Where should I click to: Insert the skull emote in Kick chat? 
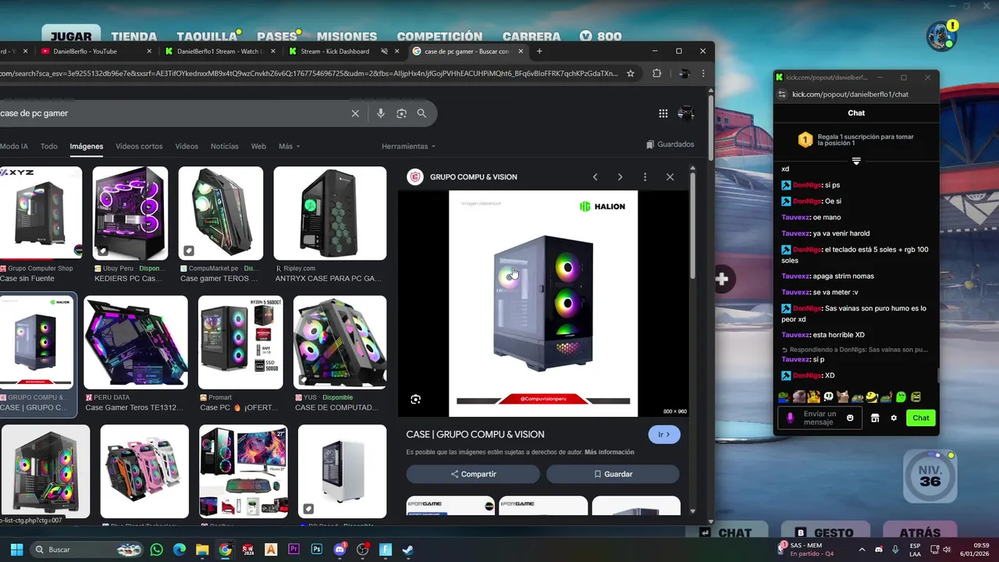pos(828,397)
